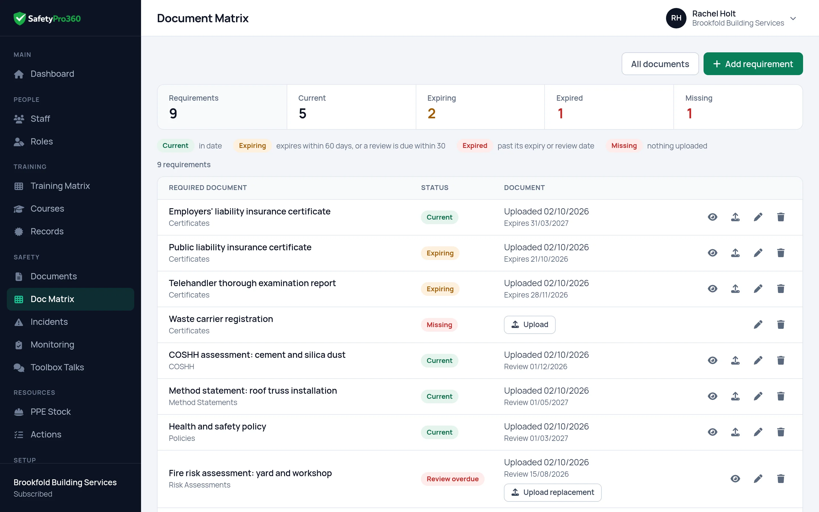
Task: Delete the Employers' liability insurance certificate requirement
Action: (781, 217)
